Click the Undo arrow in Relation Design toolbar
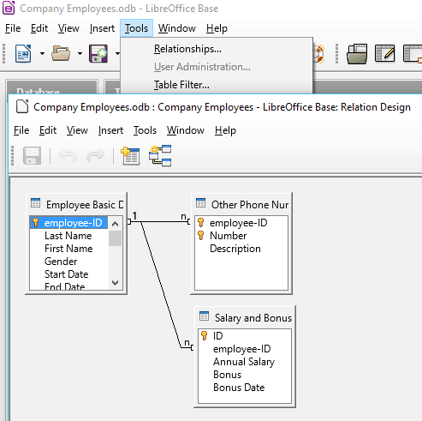This screenshot has height=421, width=422. click(x=68, y=156)
